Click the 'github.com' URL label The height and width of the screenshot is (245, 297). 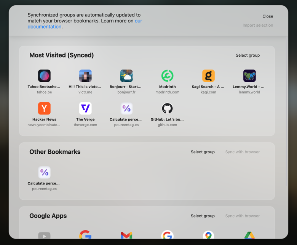click(168, 125)
